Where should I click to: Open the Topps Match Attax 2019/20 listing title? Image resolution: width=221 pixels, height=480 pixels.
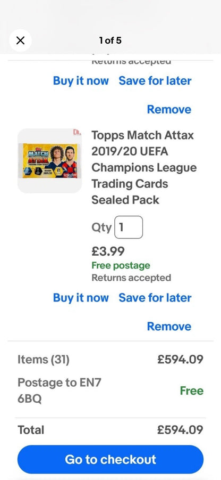click(144, 167)
